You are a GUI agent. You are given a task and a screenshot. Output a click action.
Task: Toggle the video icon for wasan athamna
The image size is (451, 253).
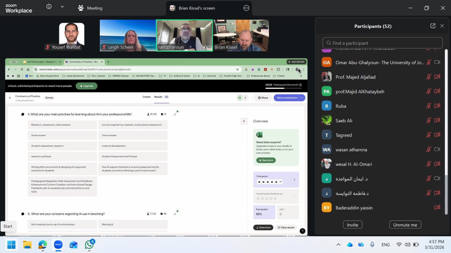437,150
